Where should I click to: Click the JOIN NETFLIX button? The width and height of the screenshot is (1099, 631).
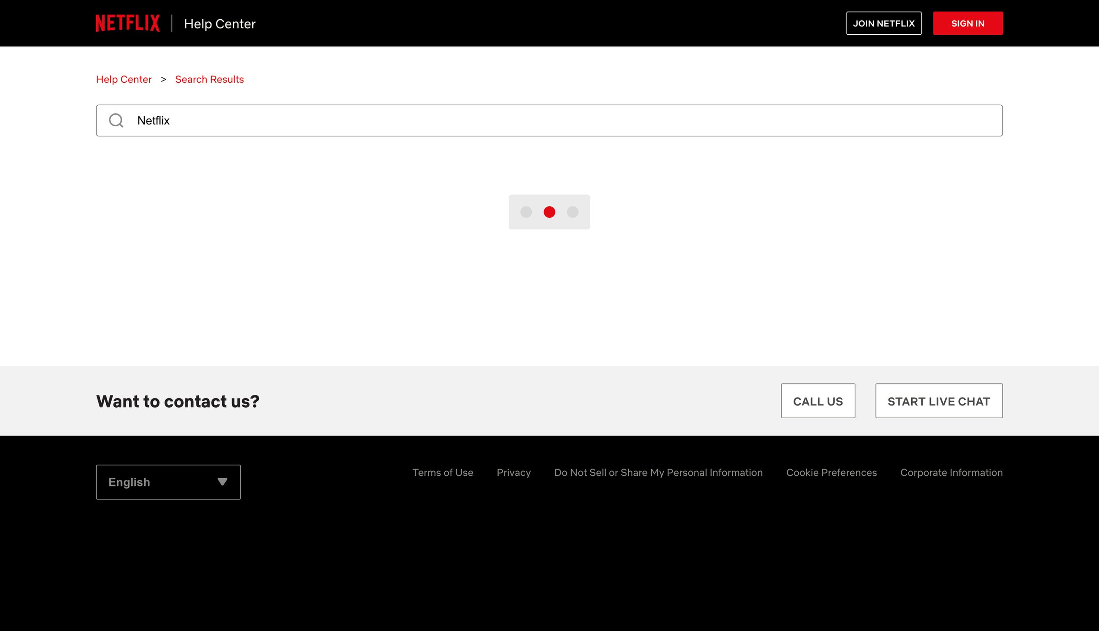[x=884, y=23]
